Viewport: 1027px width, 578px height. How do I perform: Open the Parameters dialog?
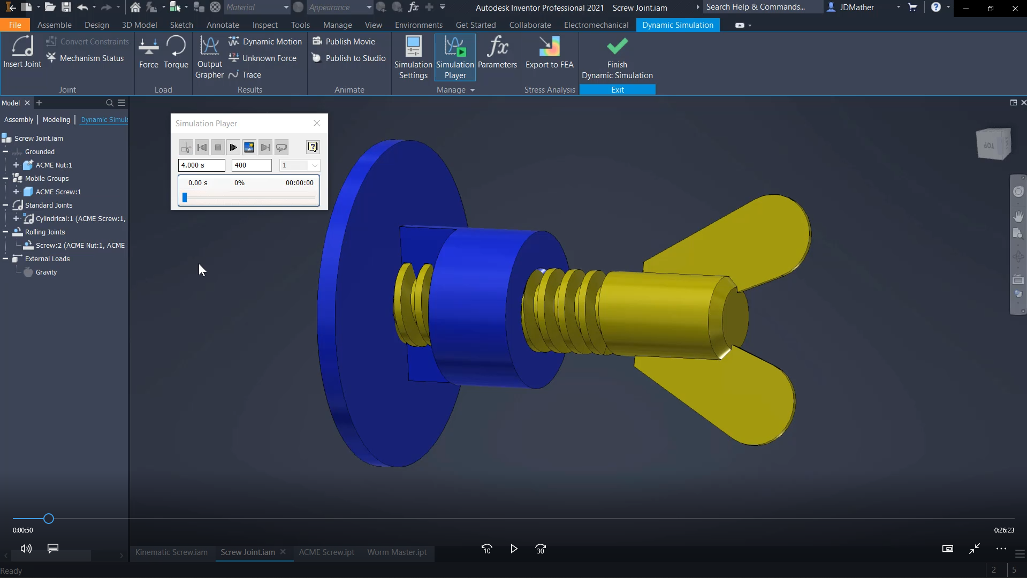point(497,54)
